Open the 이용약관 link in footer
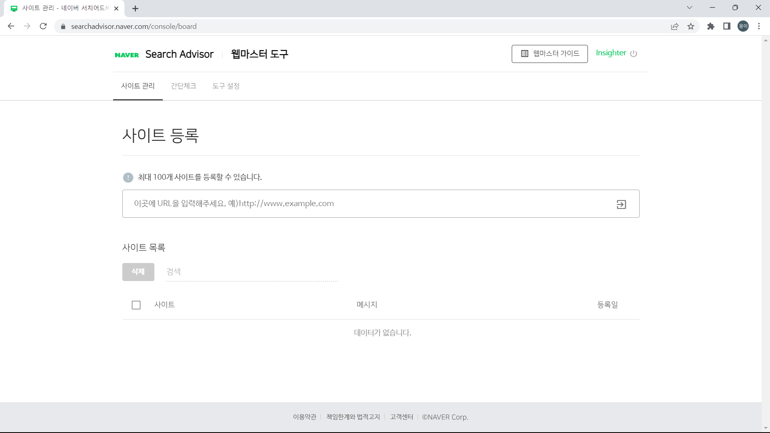This screenshot has height=433, width=770. [304, 417]
